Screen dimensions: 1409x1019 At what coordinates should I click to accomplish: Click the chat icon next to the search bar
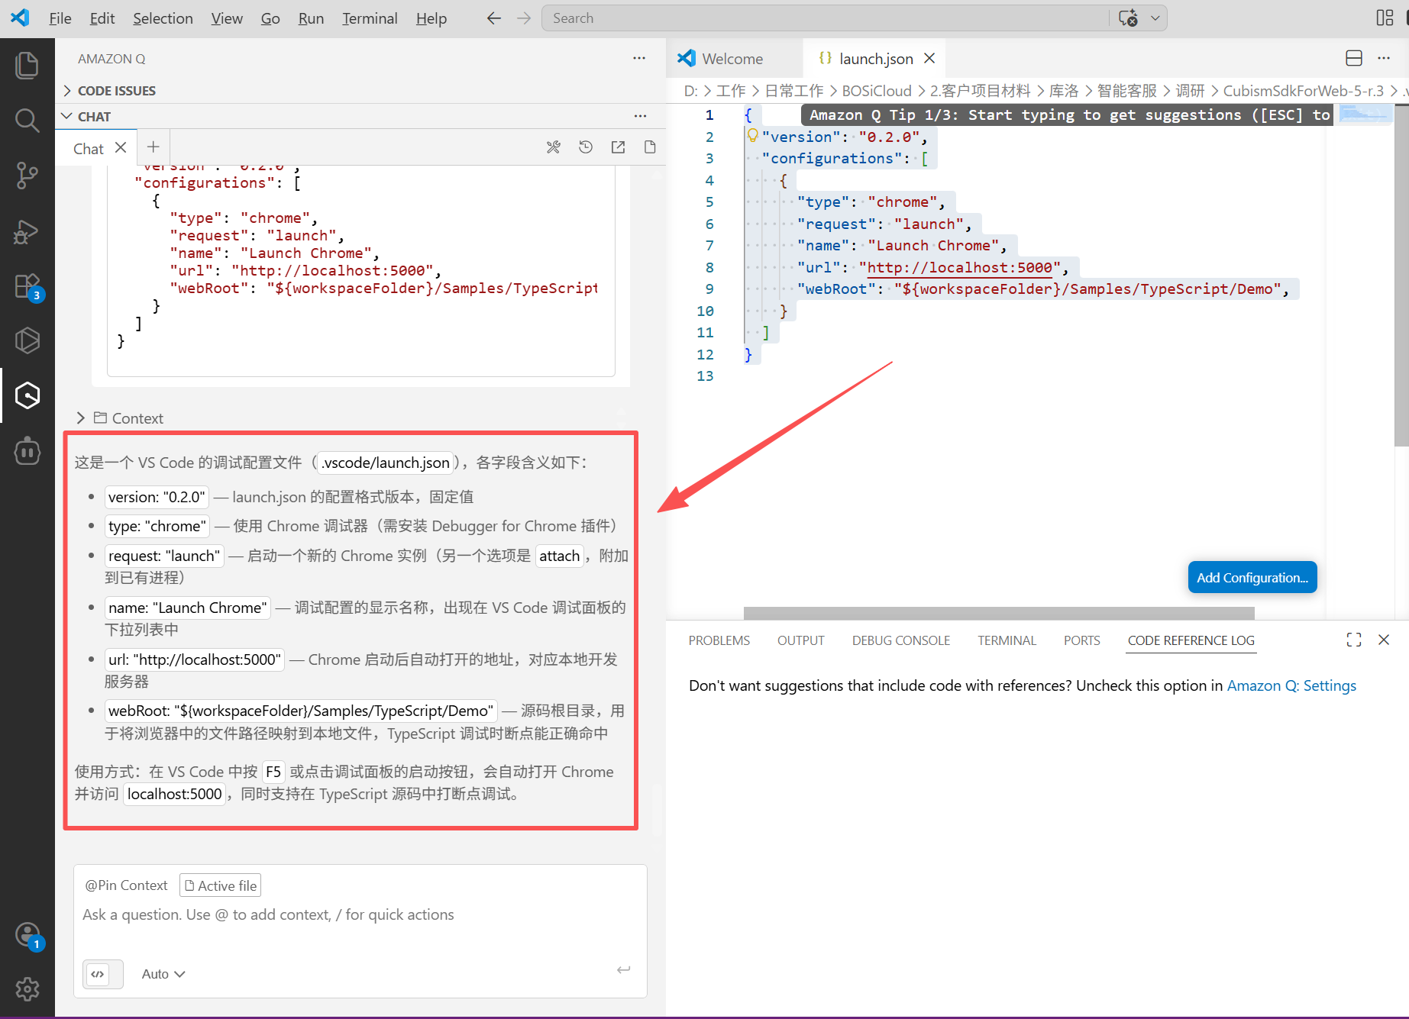1128,18
